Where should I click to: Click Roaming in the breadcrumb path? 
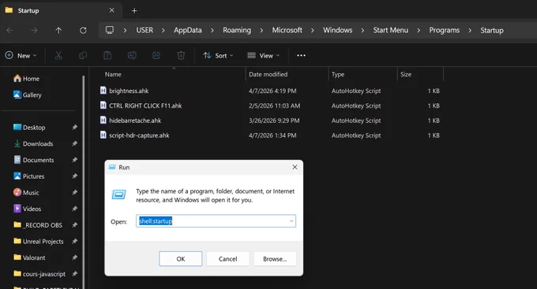click(x=237, y=30)
